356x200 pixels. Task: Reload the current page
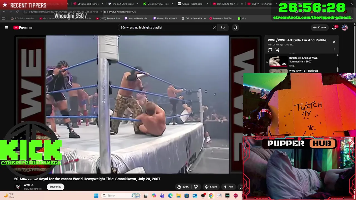click(17, 12)
